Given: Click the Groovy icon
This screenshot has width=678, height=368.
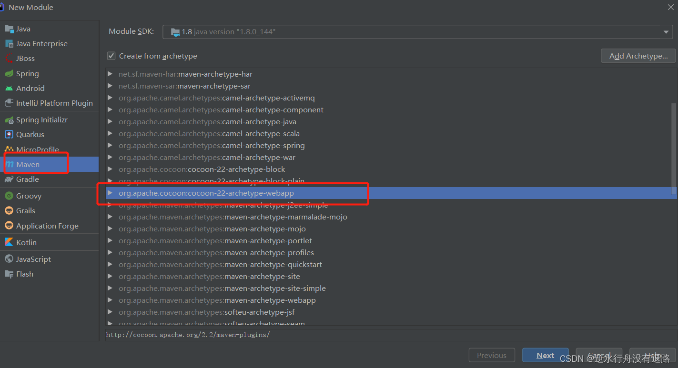Looking at the screenshot, I should click(x=9, y=196).
